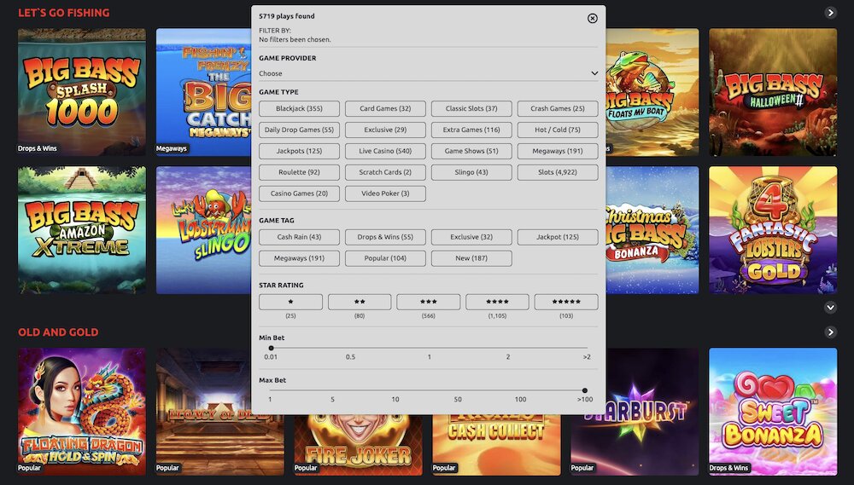Choose New (187) game tag
This screenshot has width=854, height=485.
(x=471, y=257)
